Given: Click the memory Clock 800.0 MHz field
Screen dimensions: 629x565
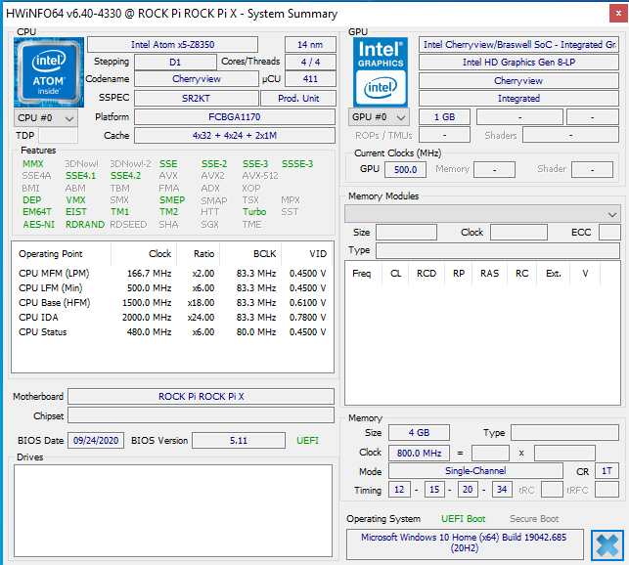Looking at the screenshot, I should pyautogui.click(x=419, y=454).
